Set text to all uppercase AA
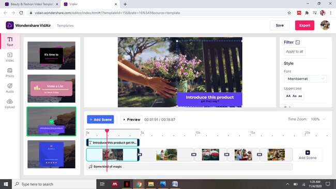Screen dimensions: 336x189 coord(288,96)
